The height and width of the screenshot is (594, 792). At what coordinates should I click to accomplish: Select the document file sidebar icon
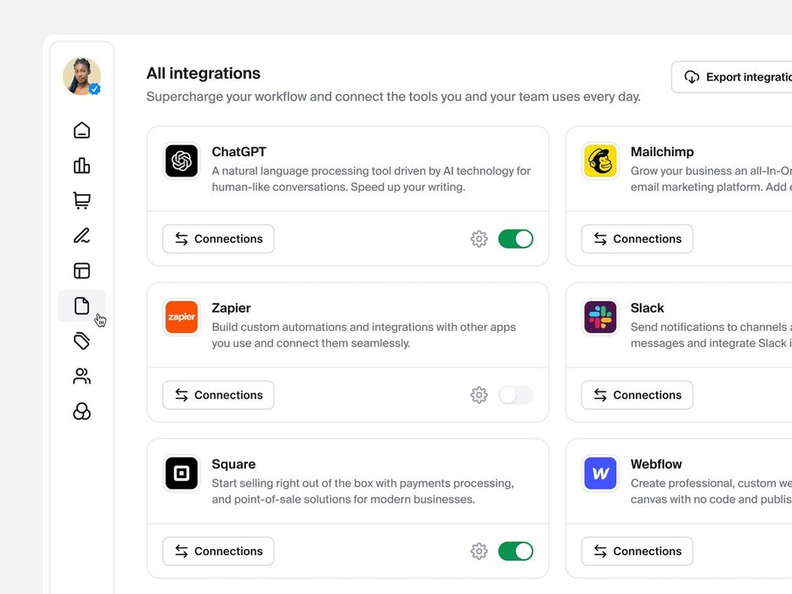click(x=81, y=305)
